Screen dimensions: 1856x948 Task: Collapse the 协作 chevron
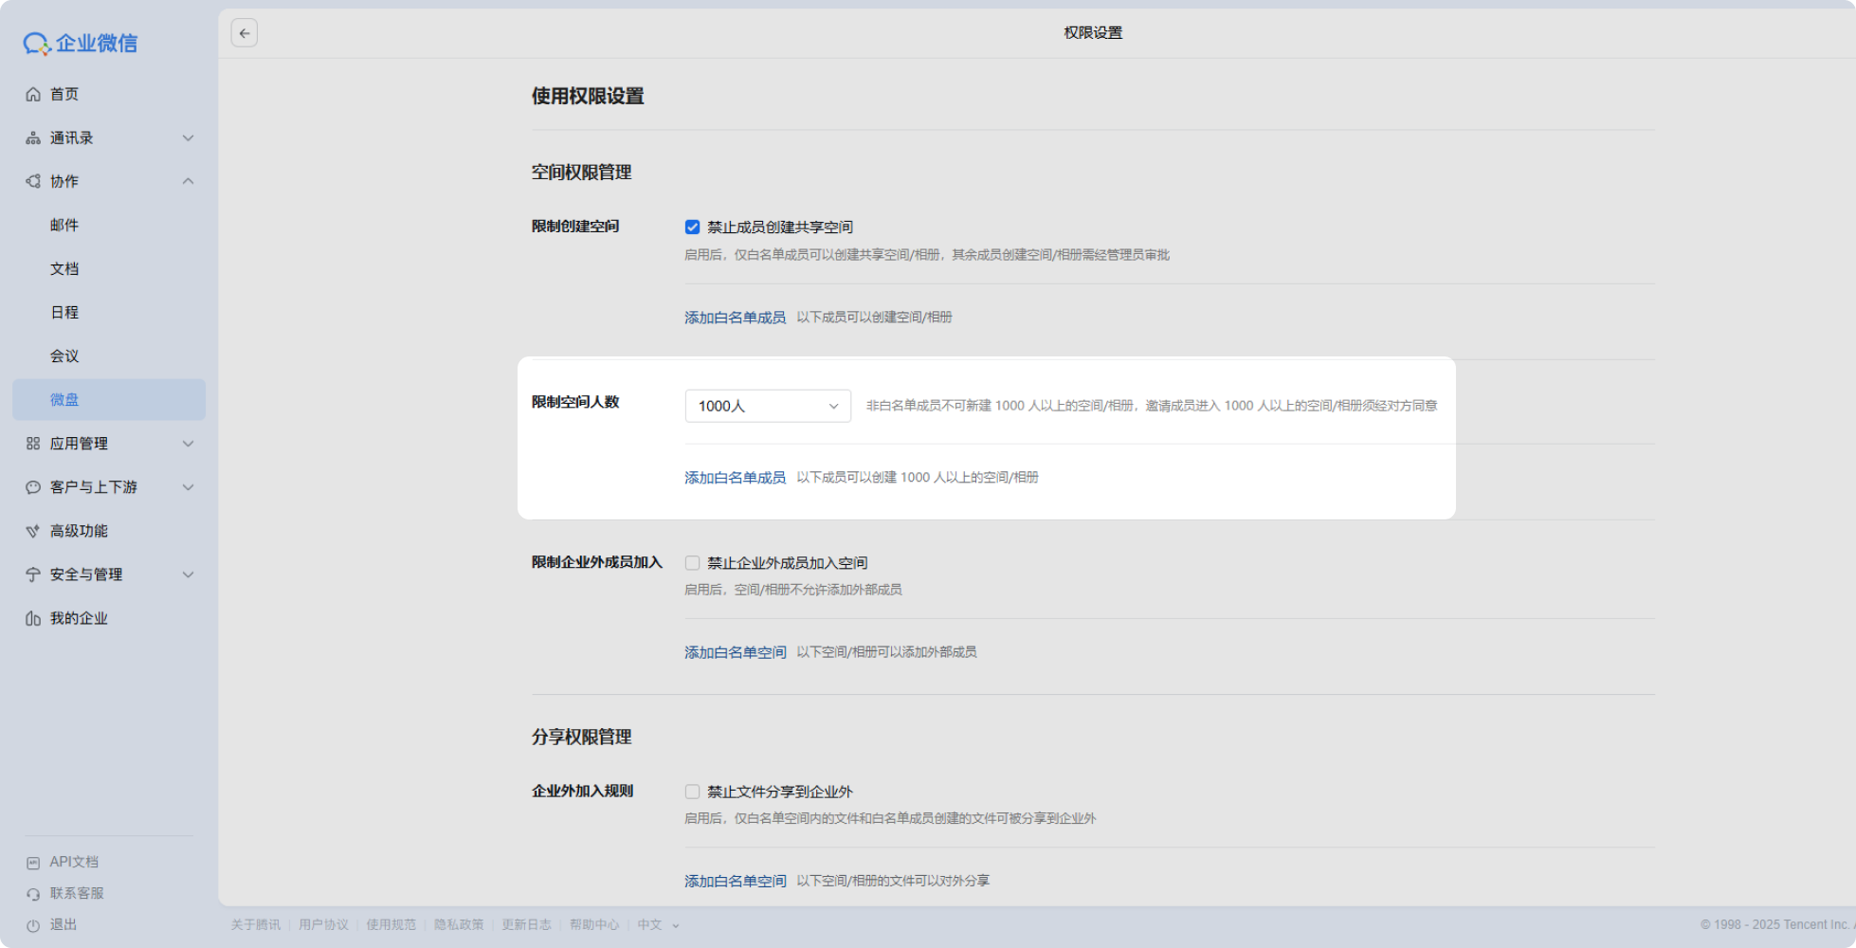click(x=188, y=181)
